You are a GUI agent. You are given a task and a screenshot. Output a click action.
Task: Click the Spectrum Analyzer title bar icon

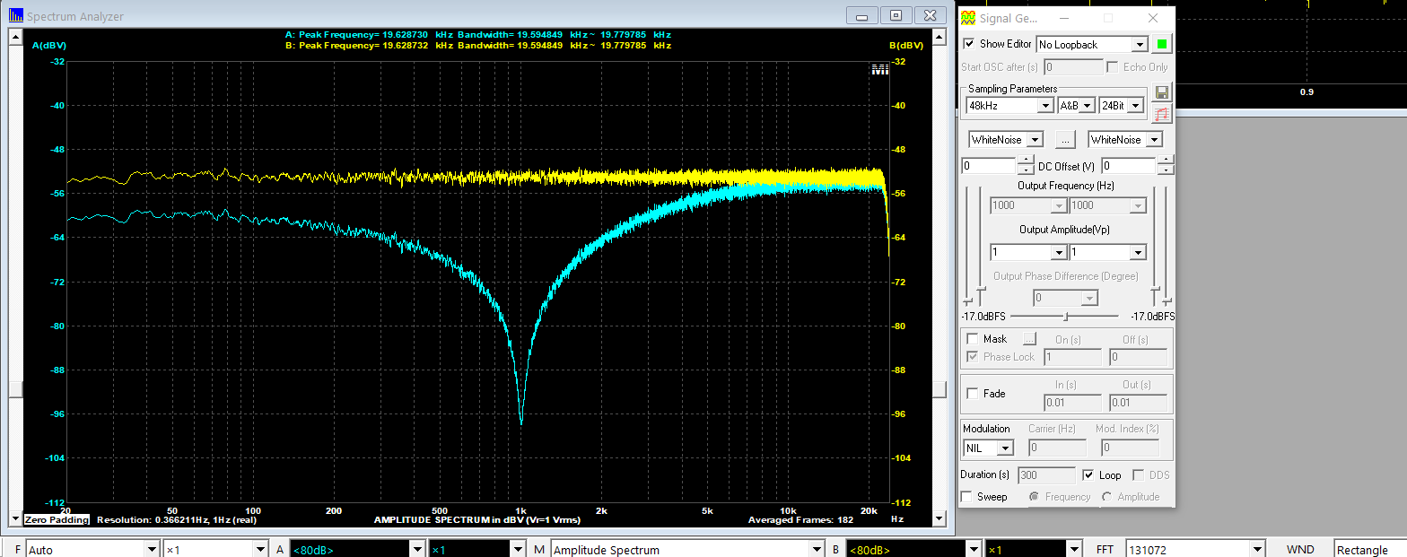(x=16, y=16)
